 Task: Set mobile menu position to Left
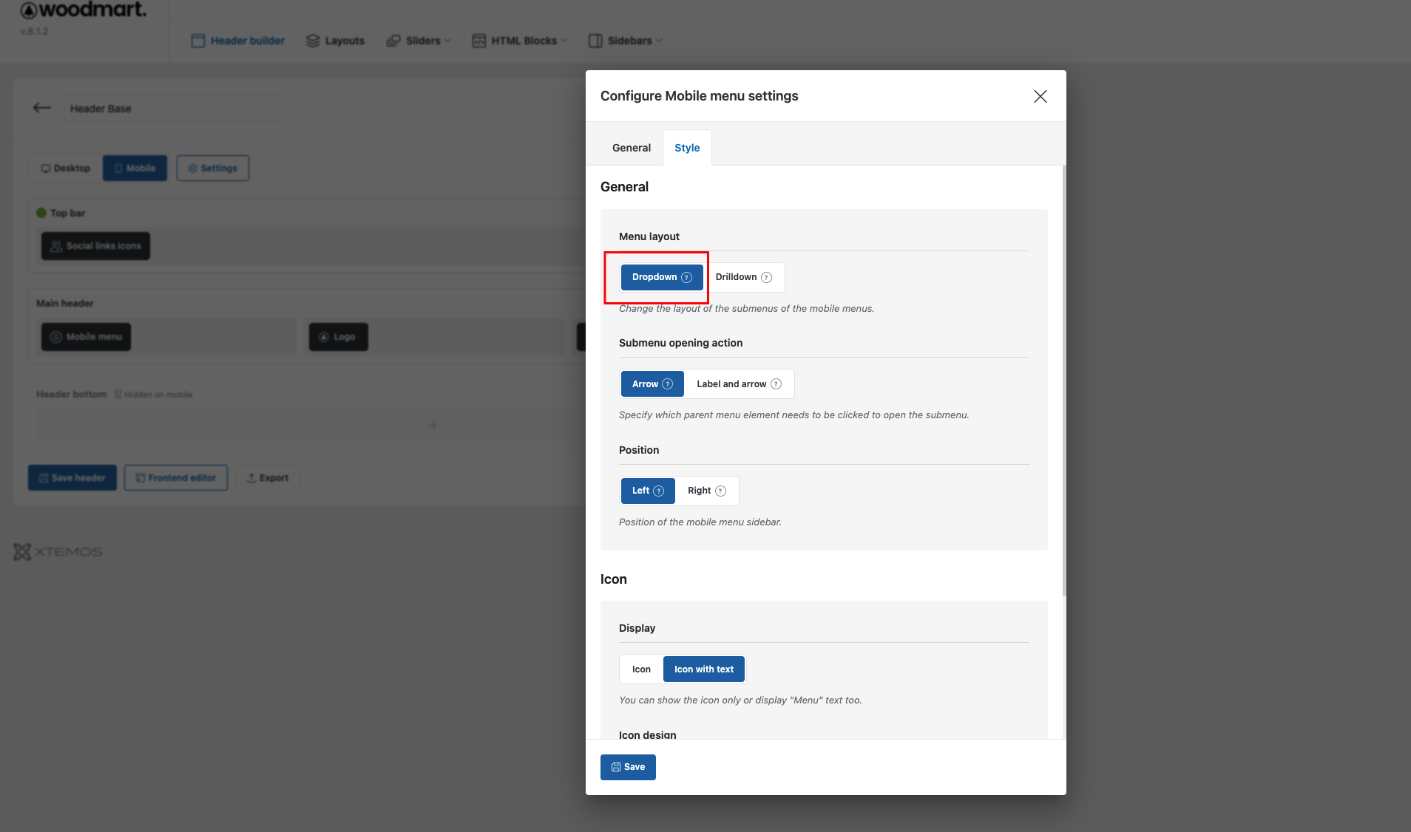[x=648, y=491]
